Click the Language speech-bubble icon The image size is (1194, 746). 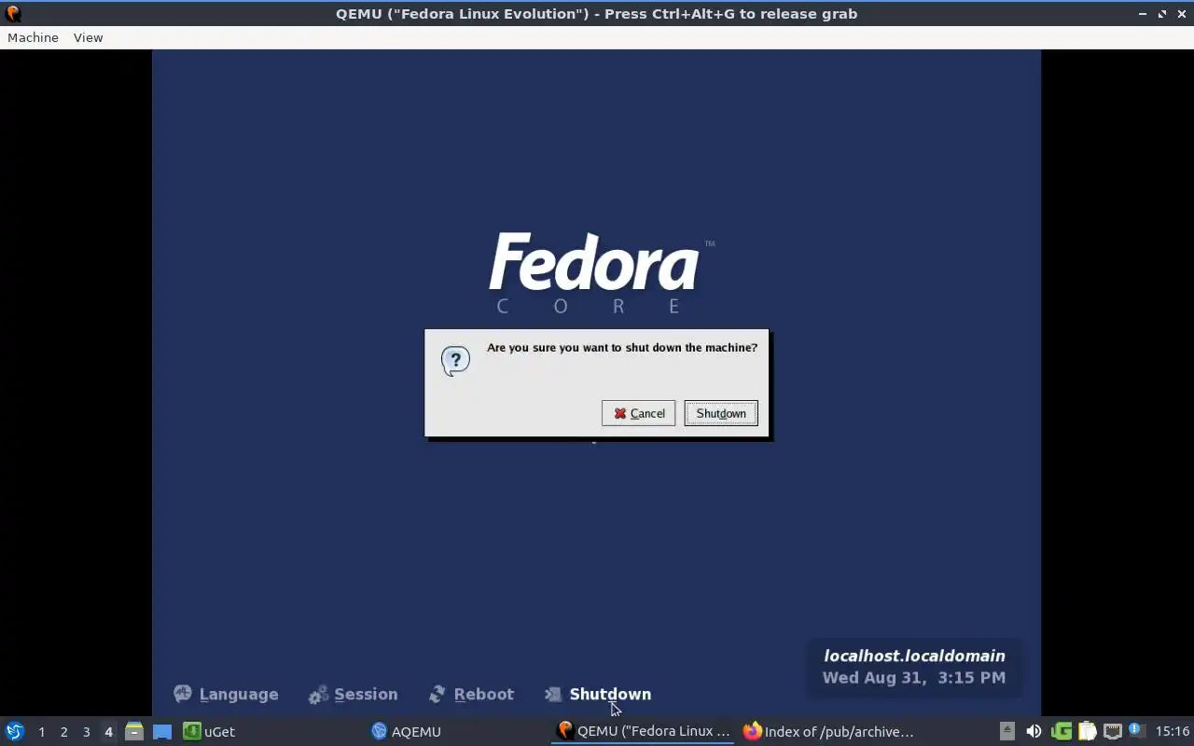click(x=183, y=694)
